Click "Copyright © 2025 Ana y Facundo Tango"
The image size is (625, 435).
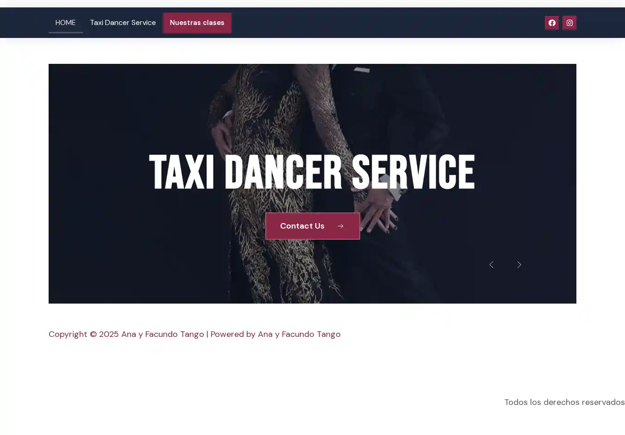click(126, 334)
